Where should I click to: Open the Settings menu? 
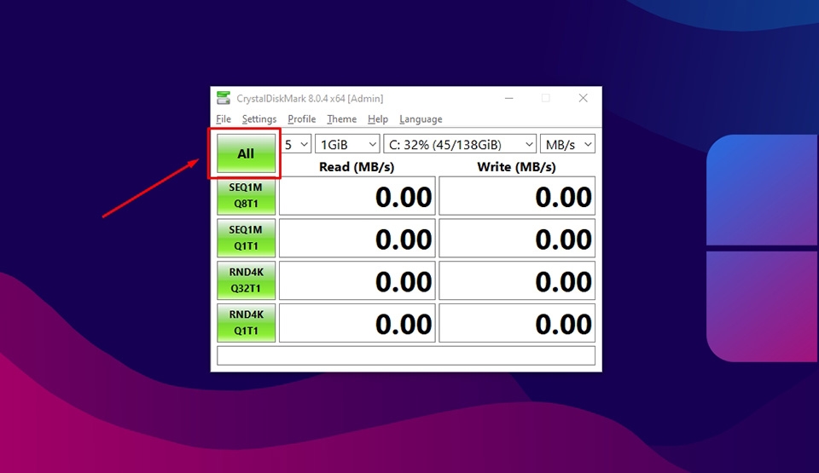(x=259, y=119)
